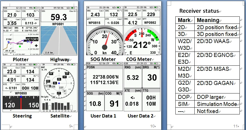Click the "Steering" caption text
Image resolution: width=246 pixels, height=130 pixels.
tap(22, 116)
